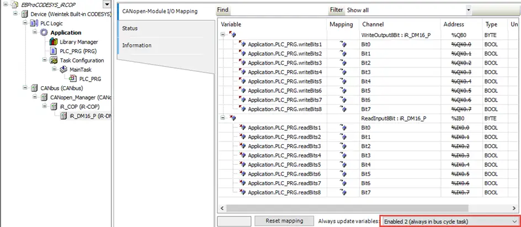Click the horizontal scrollbar thumb in mapping table
521x227 pixels.
[x=348, y=208]
